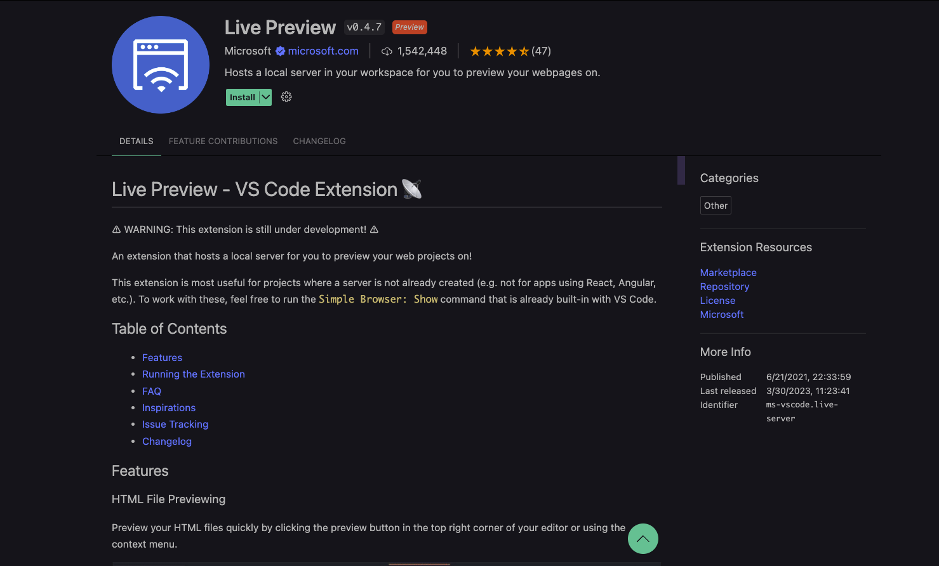Switch to the Feature Contributions tab

tap(223, 141)
